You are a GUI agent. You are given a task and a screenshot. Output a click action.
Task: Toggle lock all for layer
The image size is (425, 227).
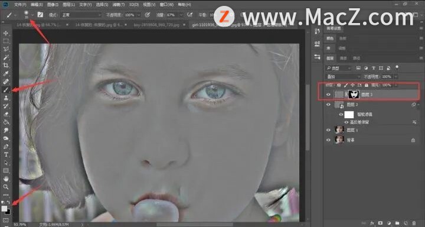click(x=367, y=85)
